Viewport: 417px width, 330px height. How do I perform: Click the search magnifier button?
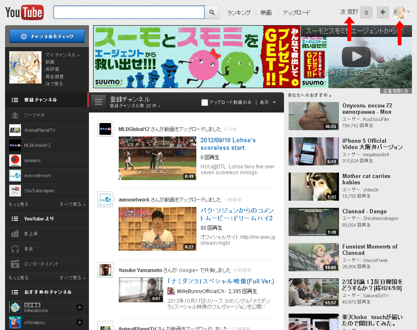click(x=212, y=12)
